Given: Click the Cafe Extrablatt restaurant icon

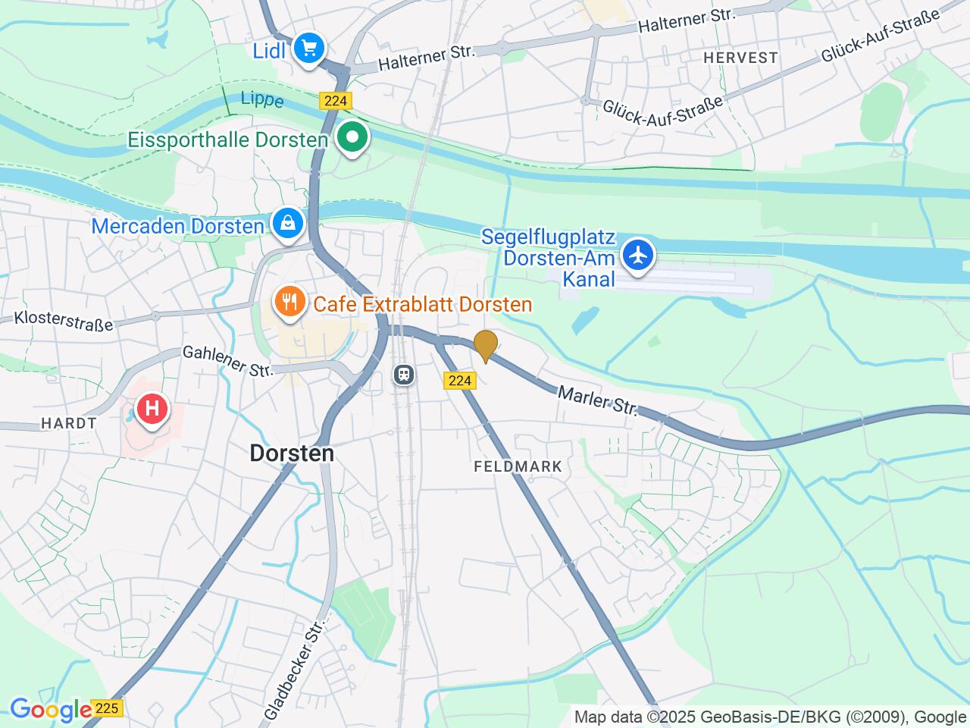Looking at the screenshot, I should tap(289, 303).
